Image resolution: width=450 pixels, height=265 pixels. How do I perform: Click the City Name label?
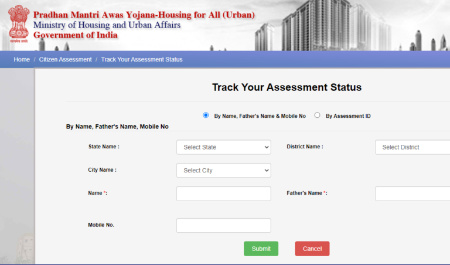pyautogui.click(x=102, y=170)
